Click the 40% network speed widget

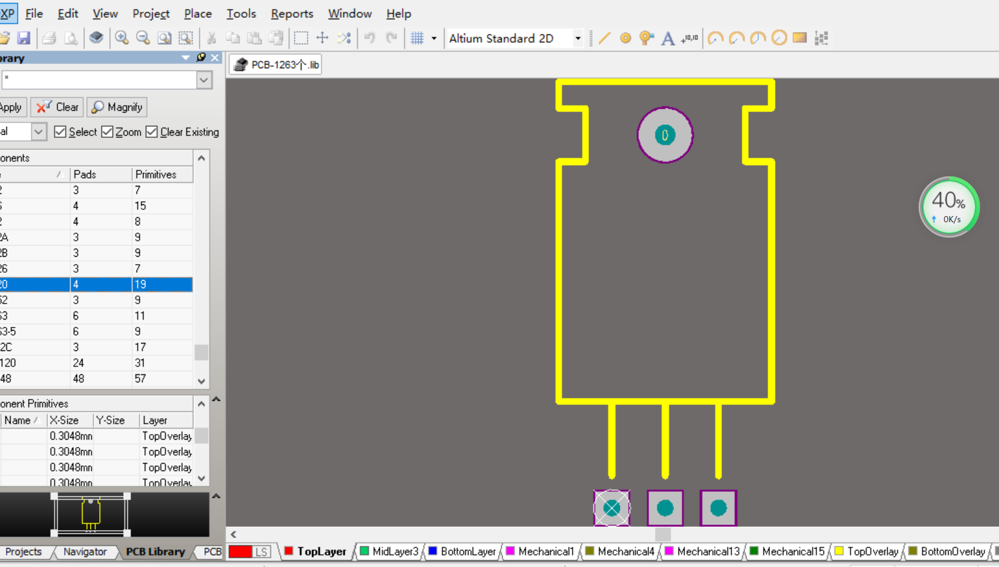[x=949, y=207]
